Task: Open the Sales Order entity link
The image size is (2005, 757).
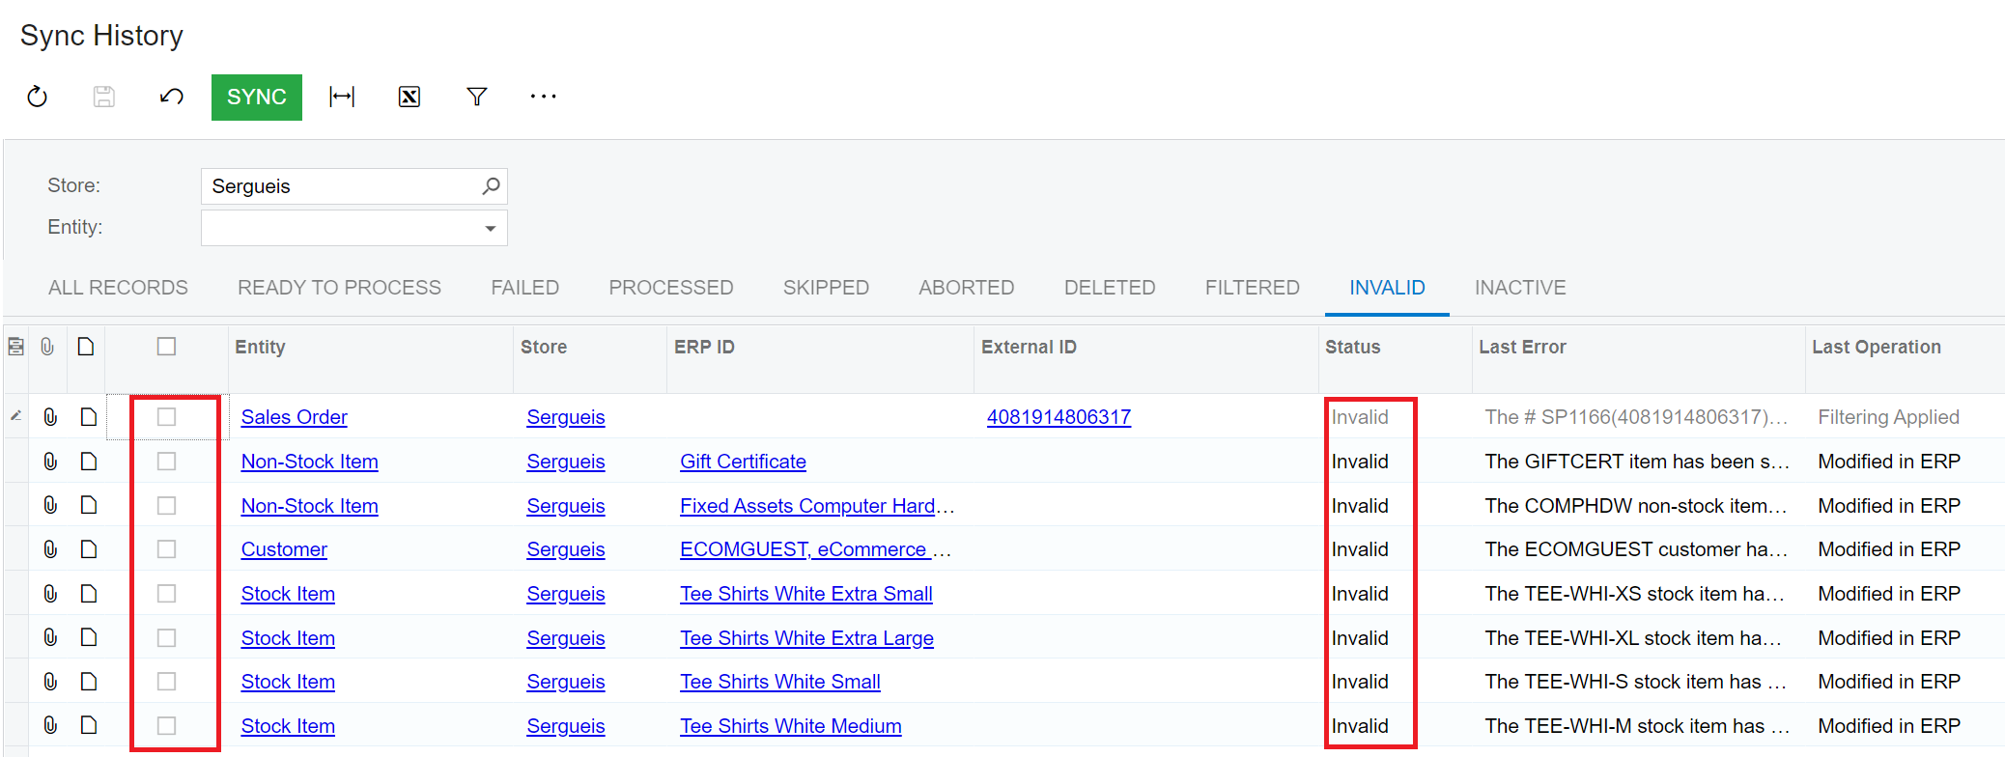Action: click(294, 417)
